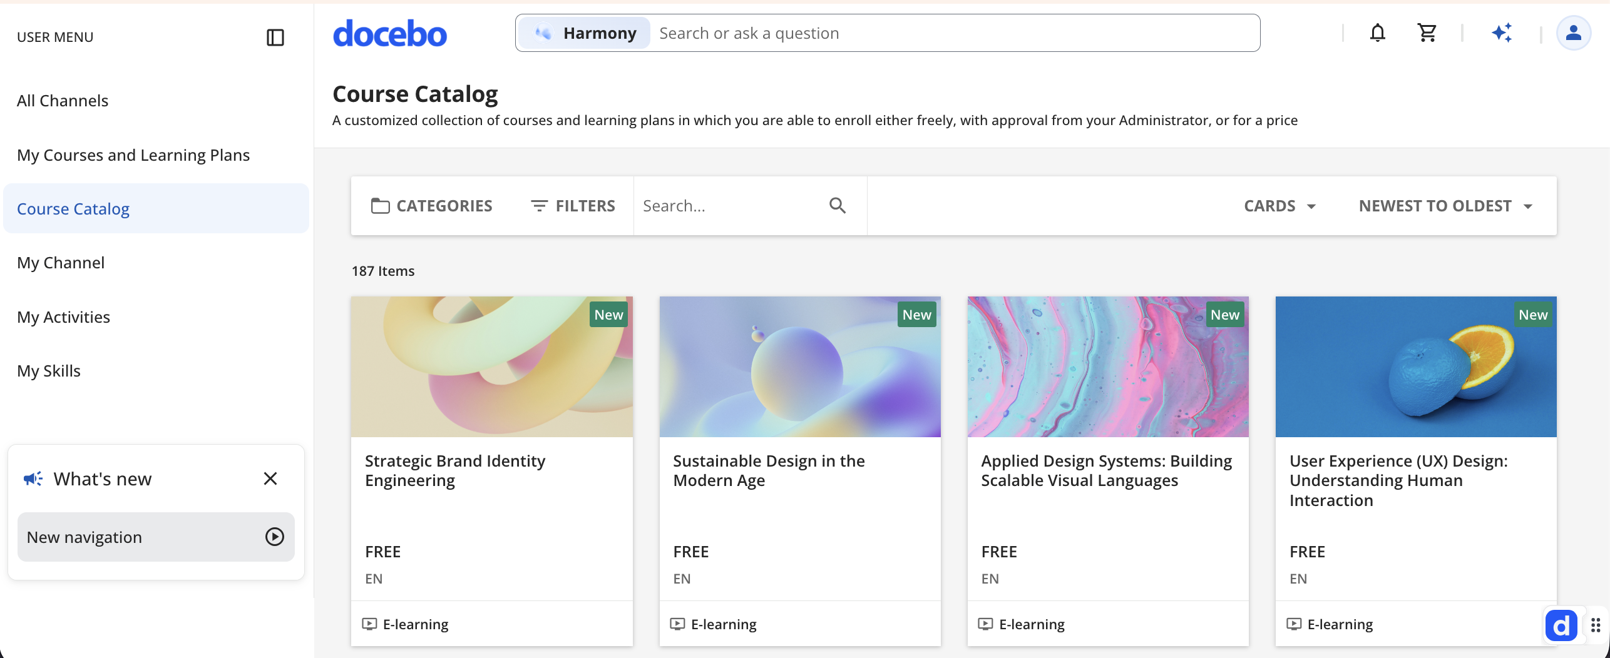The image size is (1610, 658).
Task: Open the Categories panel
Action: (432, 206)
